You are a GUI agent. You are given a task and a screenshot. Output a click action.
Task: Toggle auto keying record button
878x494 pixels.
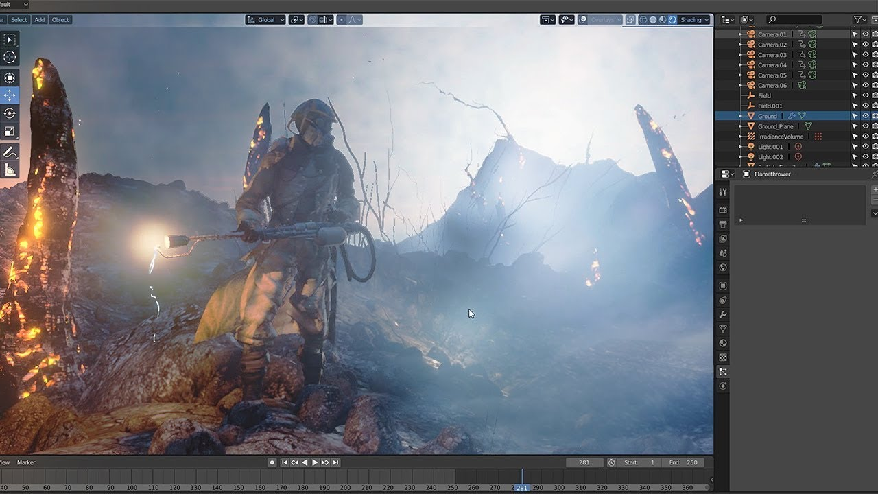pos(272,462)
